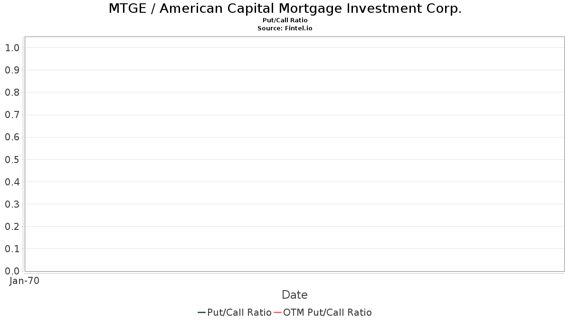
Task: Click the Put/Call Ratio legend entry
Action: point(235,312)
